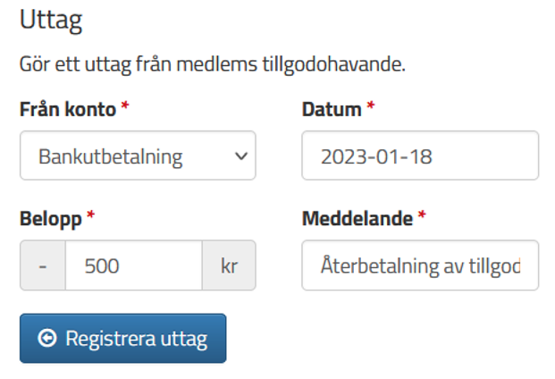Click the Meddelande field with Återbetalning text
555x379 pixels.
tap(420, 265)
